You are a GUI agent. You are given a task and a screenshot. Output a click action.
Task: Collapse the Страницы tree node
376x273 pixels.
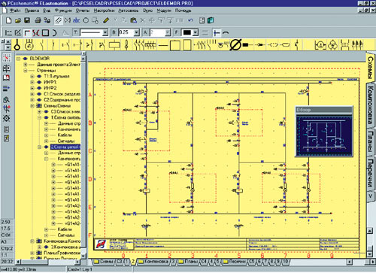coord(26,71)
